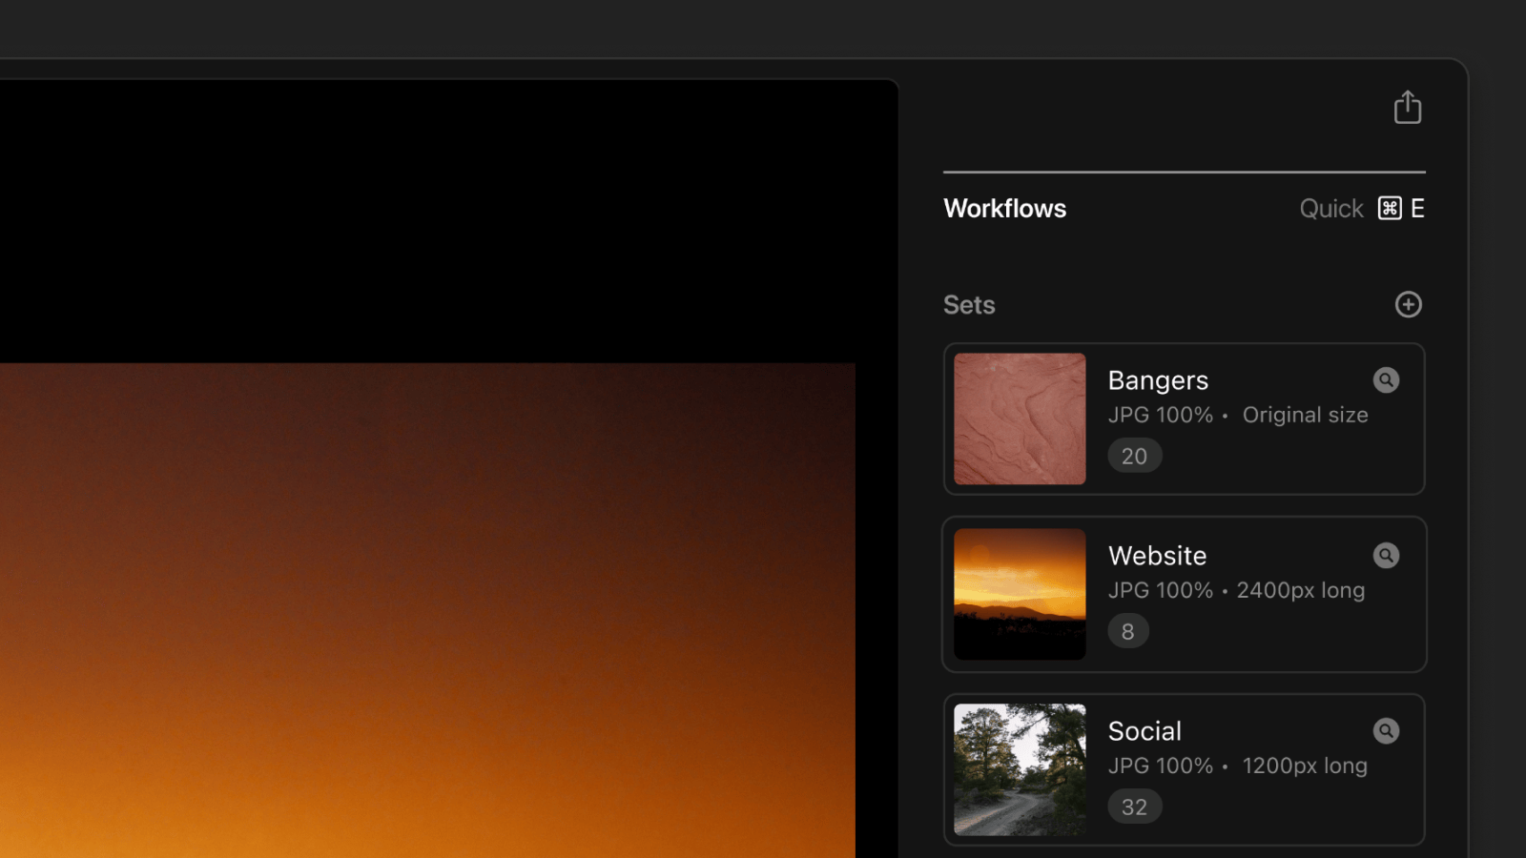Click the 20 photo count badge on Bangers

pyautogui.click(x=1134, y=456)
